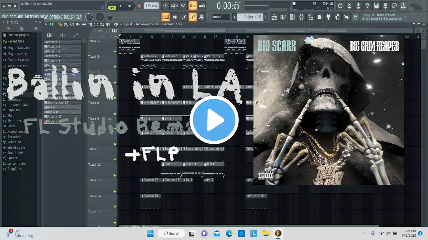Open the help question mark icon
This screenshot has height=240, width=428.
367,6
